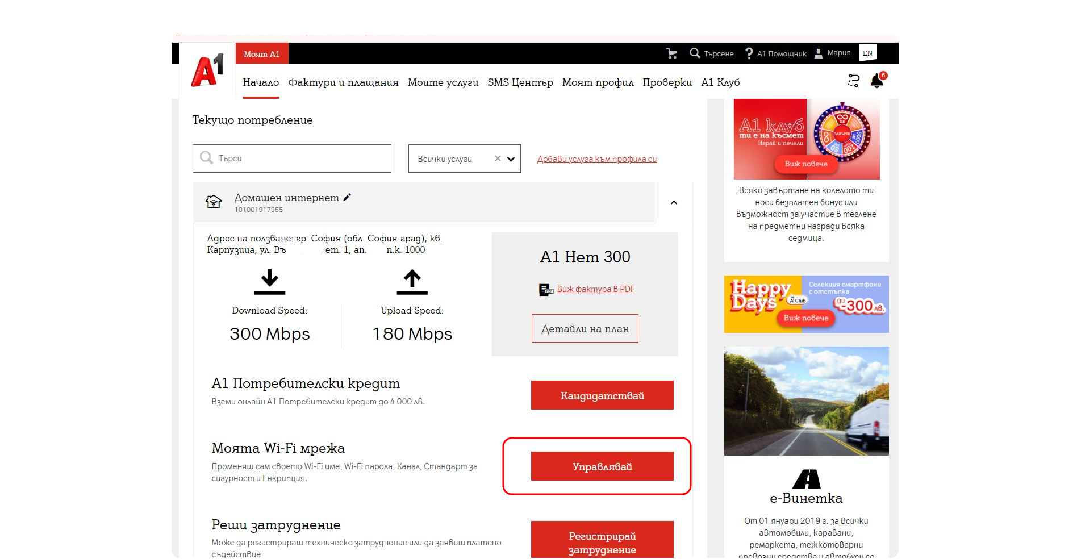The image size is (1077, 559).
Task: Open the shopping cart icon
Action: pos(672,53)
